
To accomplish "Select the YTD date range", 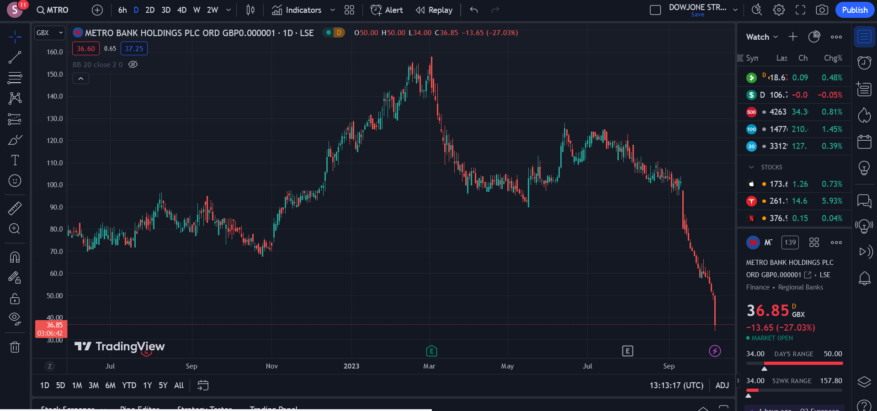I will [129, 385].
